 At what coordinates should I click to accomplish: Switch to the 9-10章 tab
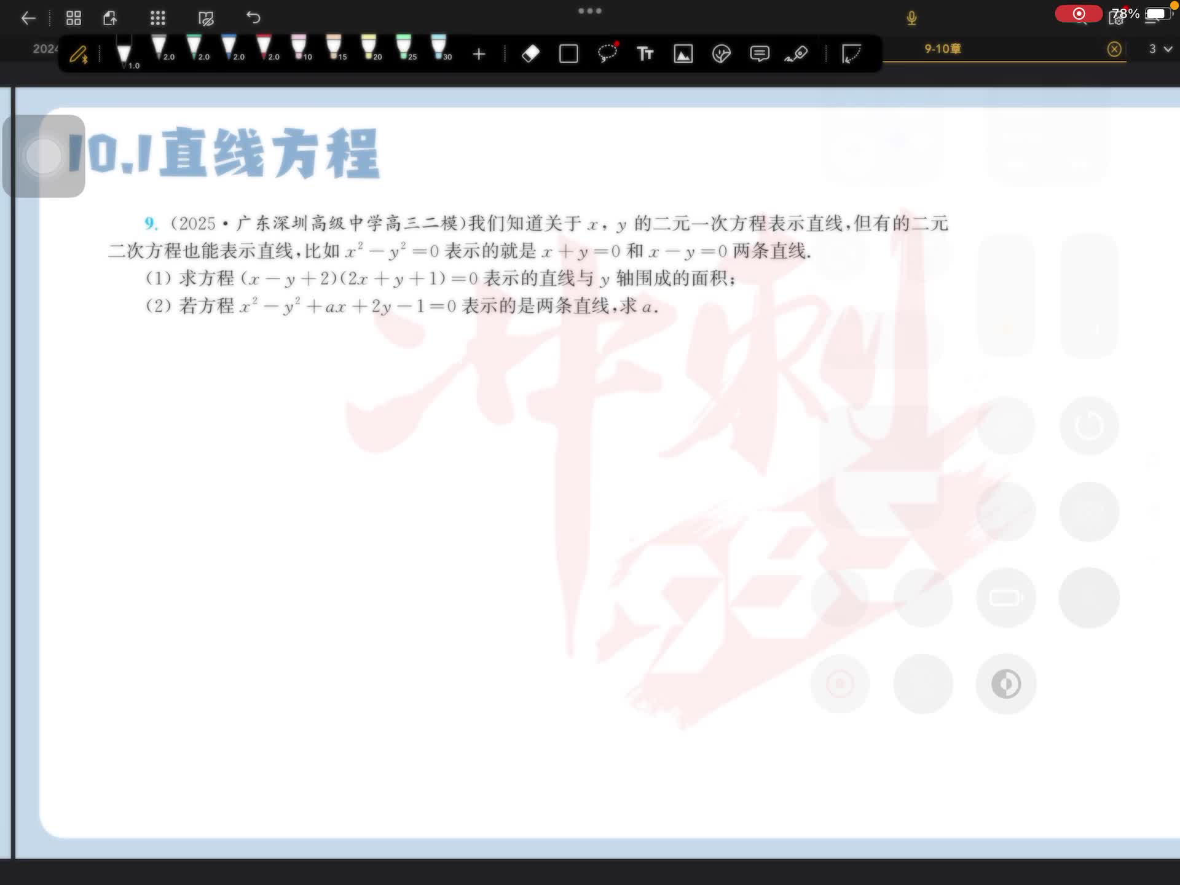coord(942,49)
